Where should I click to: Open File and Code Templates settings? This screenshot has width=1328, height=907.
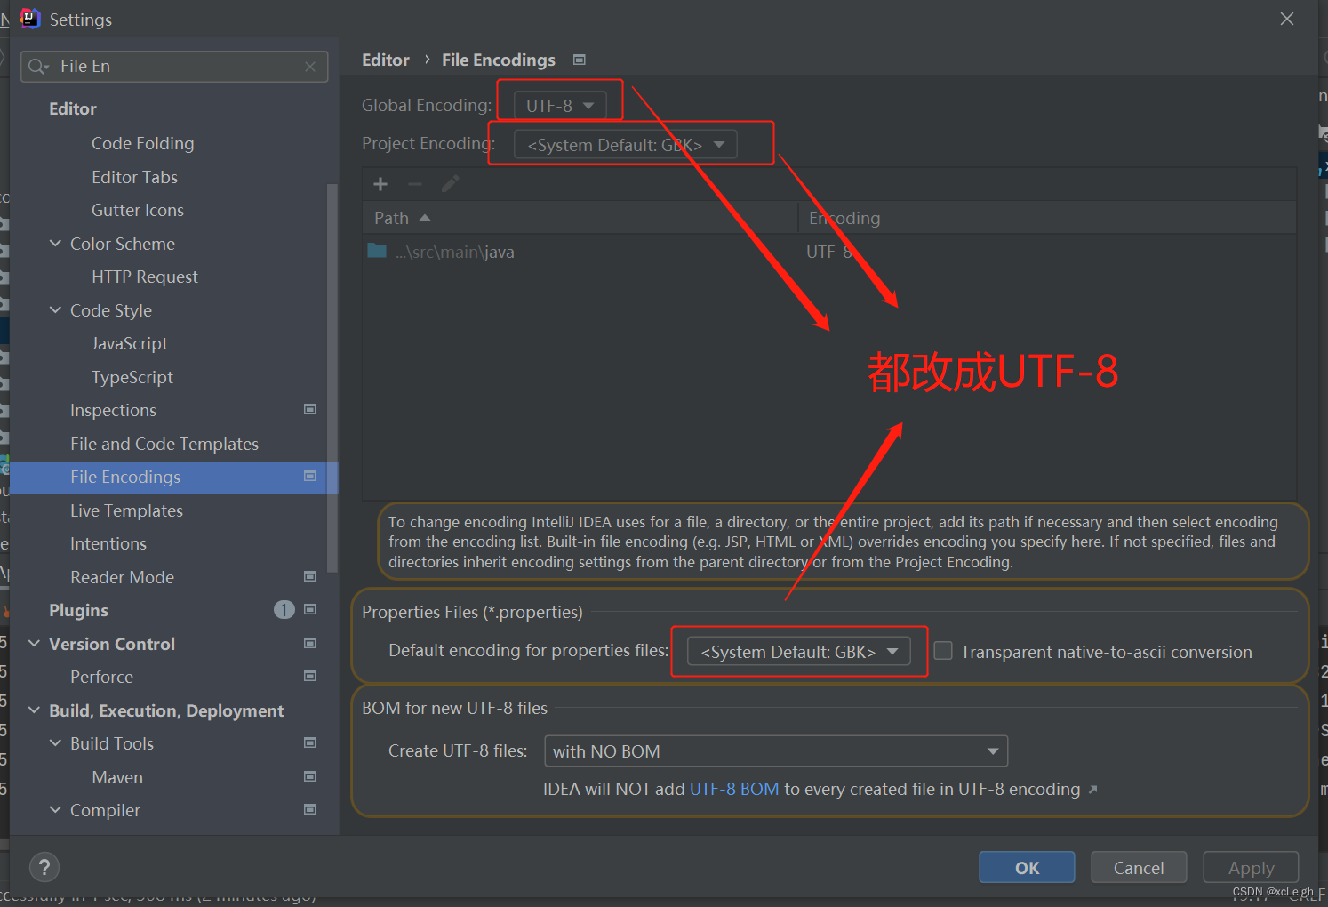[164, 444]
